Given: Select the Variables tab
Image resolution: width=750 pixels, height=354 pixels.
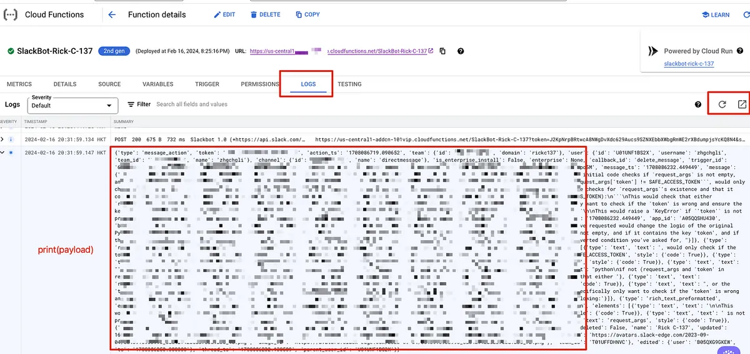Looking at the screenshot, I should click(x=158, y=84).
